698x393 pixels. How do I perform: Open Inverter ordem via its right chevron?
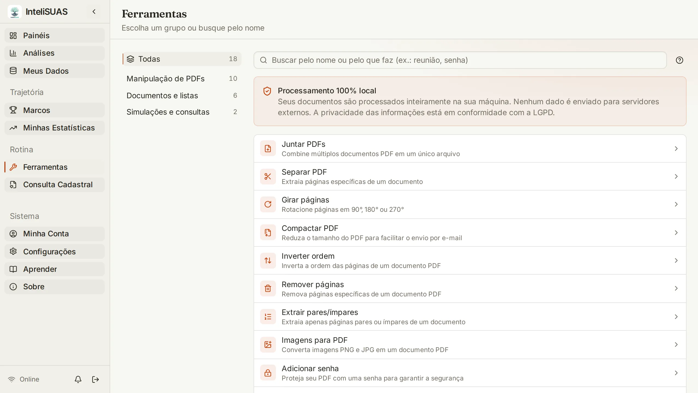point(676,260)
